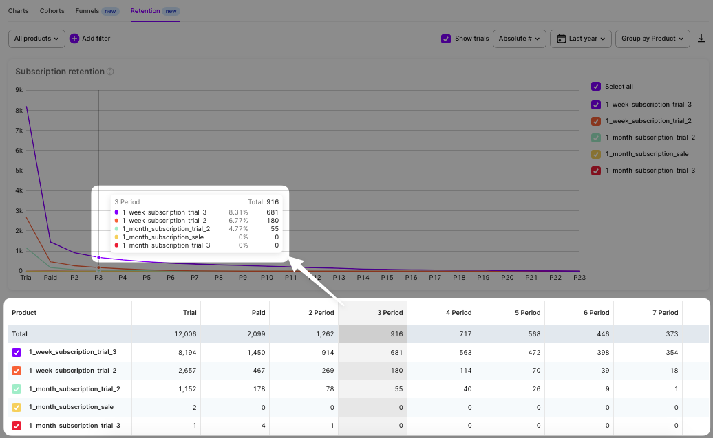Screen dimensions: 713x438
Task: Click the Subscription retention chart title
Action: point(60,72)
